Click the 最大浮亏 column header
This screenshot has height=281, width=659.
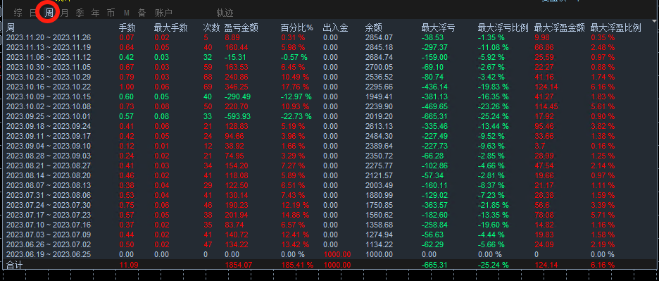438,28
